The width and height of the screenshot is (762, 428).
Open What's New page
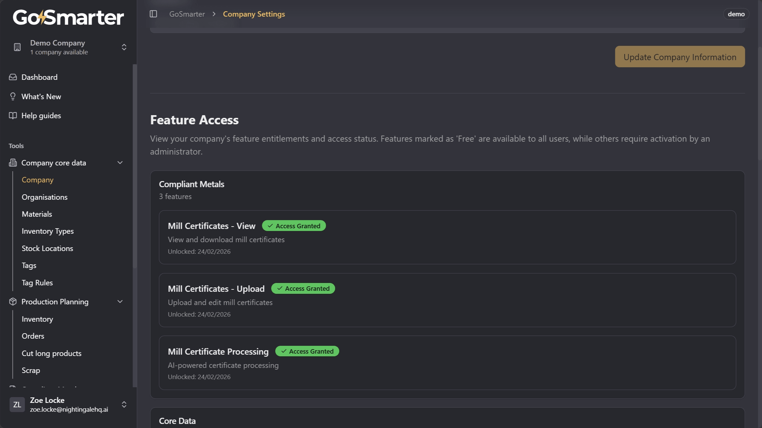[x=41, y=96]
